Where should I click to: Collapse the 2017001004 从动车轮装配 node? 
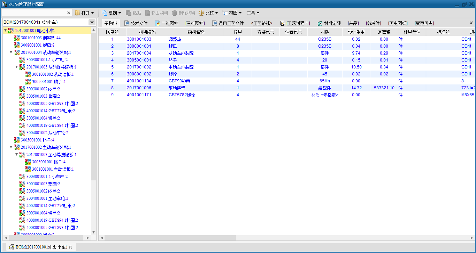(x=11, y=52)
